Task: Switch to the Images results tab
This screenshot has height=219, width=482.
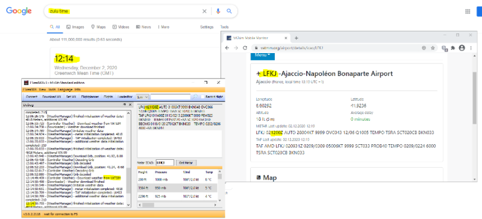Action: pos(75,27)
